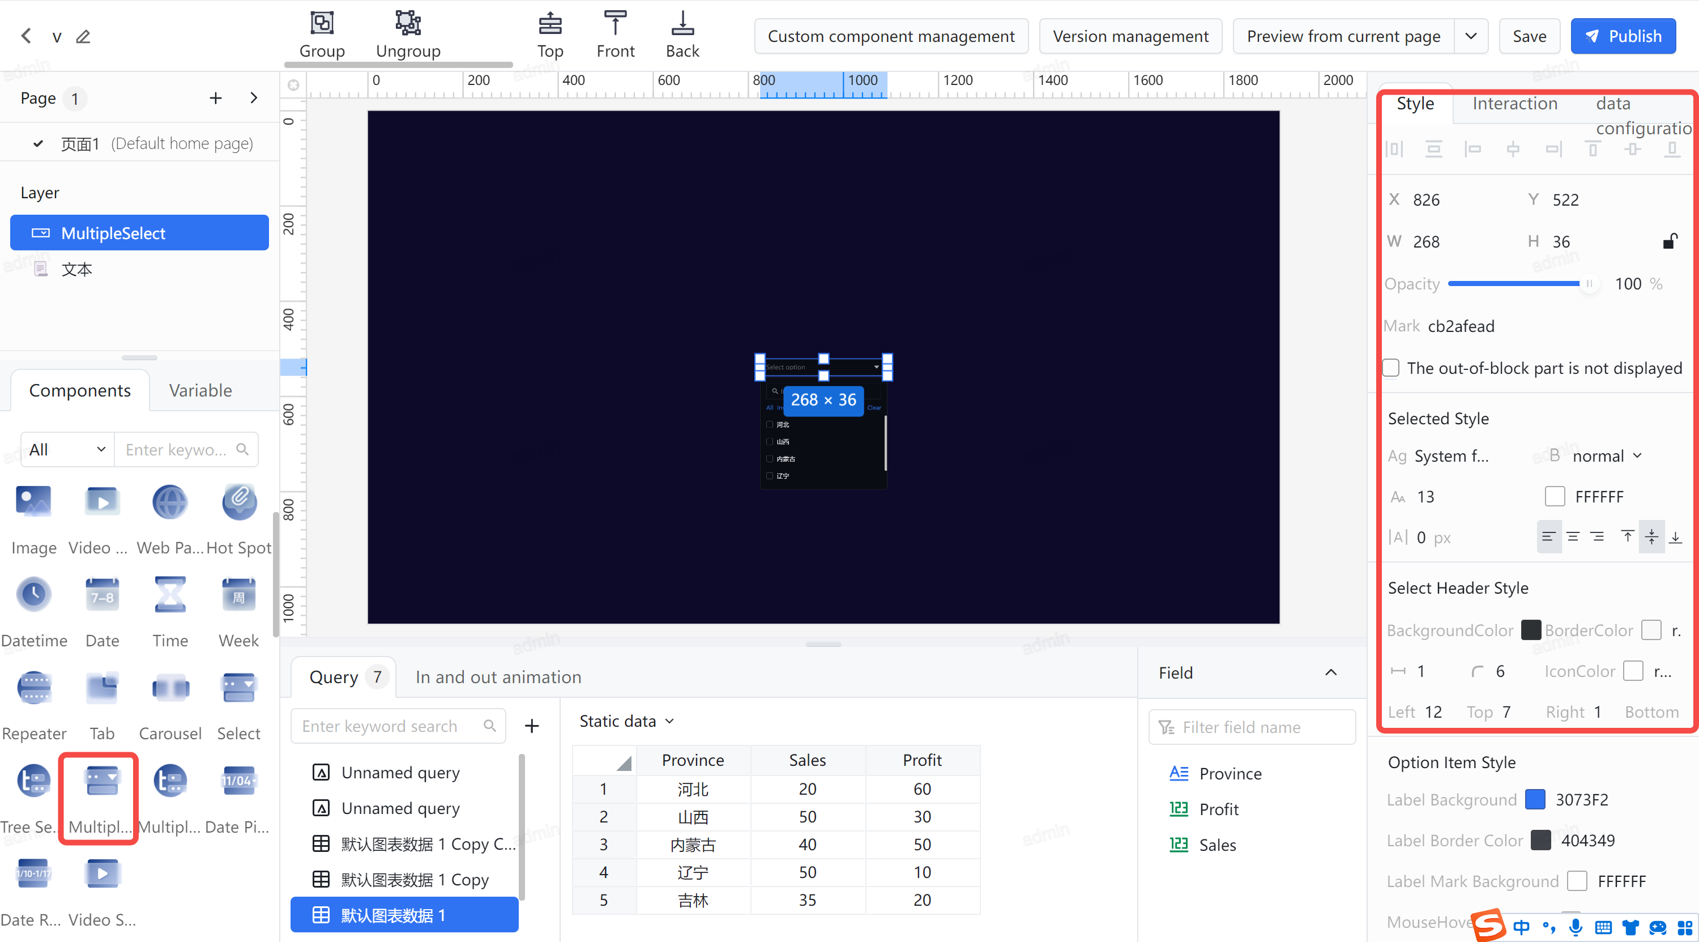Click the Filter field name input
The height and width of the screenshot is (942, 1699).
pos(1252,727)
